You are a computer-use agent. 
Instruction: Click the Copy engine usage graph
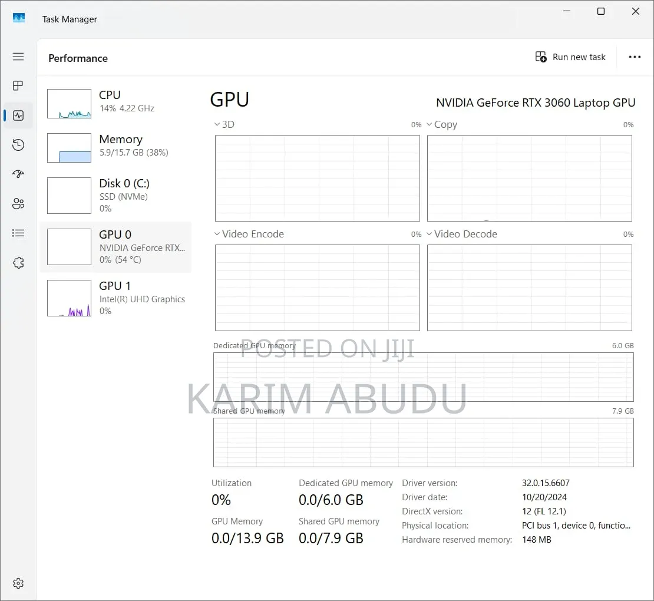coord(530,178)
